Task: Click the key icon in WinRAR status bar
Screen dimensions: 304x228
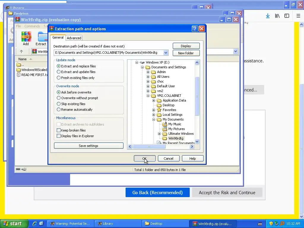Action: (24, 169)
